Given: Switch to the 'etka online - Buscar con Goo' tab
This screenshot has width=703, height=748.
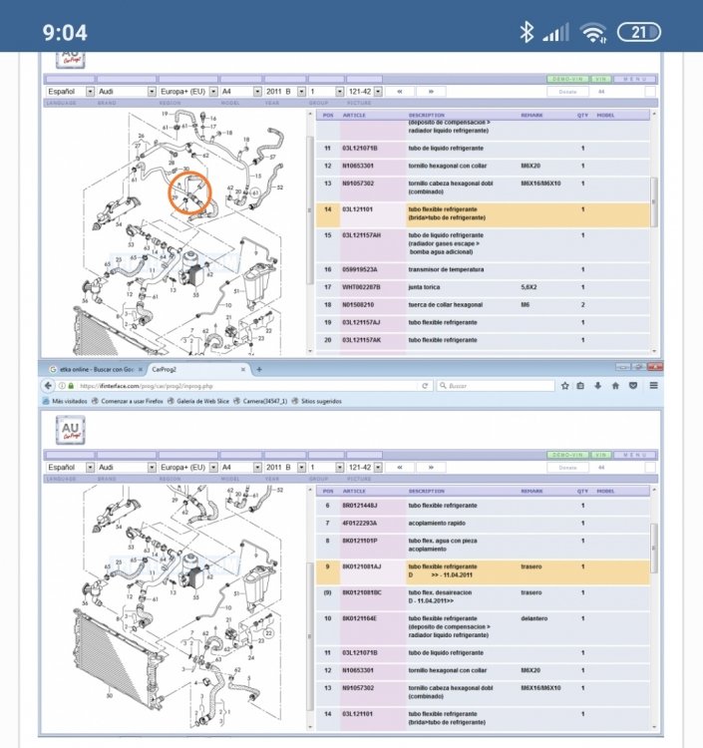Looking at the screenshot, I should click(x=97, y=369).
